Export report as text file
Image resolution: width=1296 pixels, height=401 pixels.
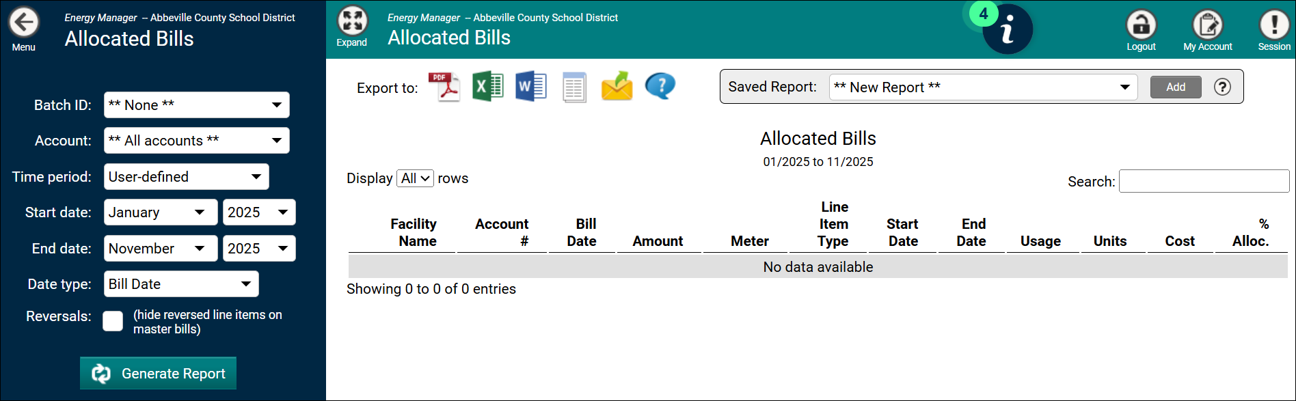point(574,87)
